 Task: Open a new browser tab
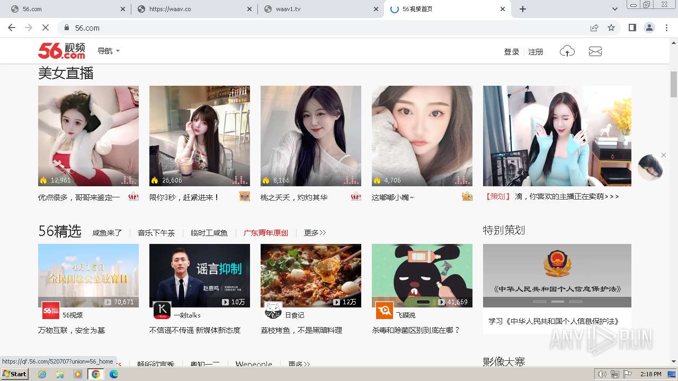[x=523, y=9]
